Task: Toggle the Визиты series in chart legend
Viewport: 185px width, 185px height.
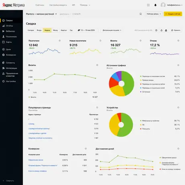Action: (x=32, y=97)
